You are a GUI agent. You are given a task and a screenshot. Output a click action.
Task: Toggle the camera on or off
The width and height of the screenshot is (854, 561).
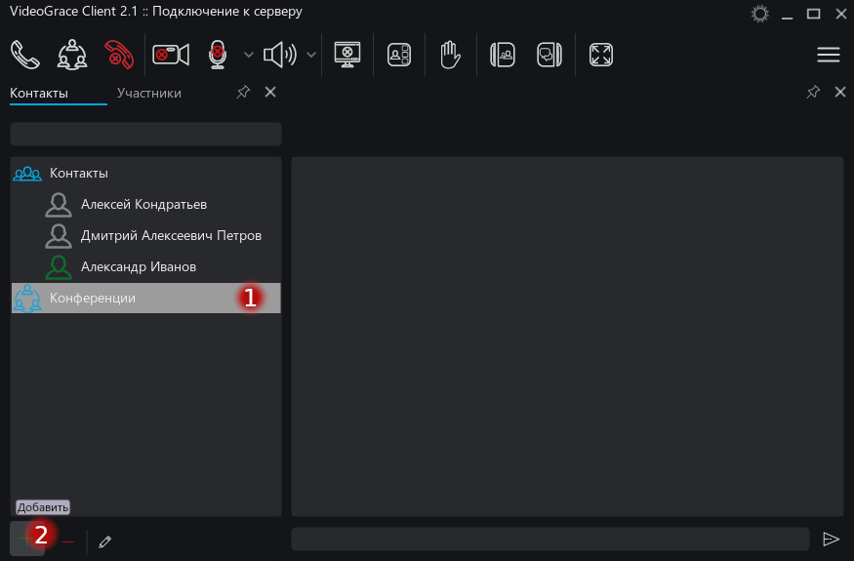[171, 55]
